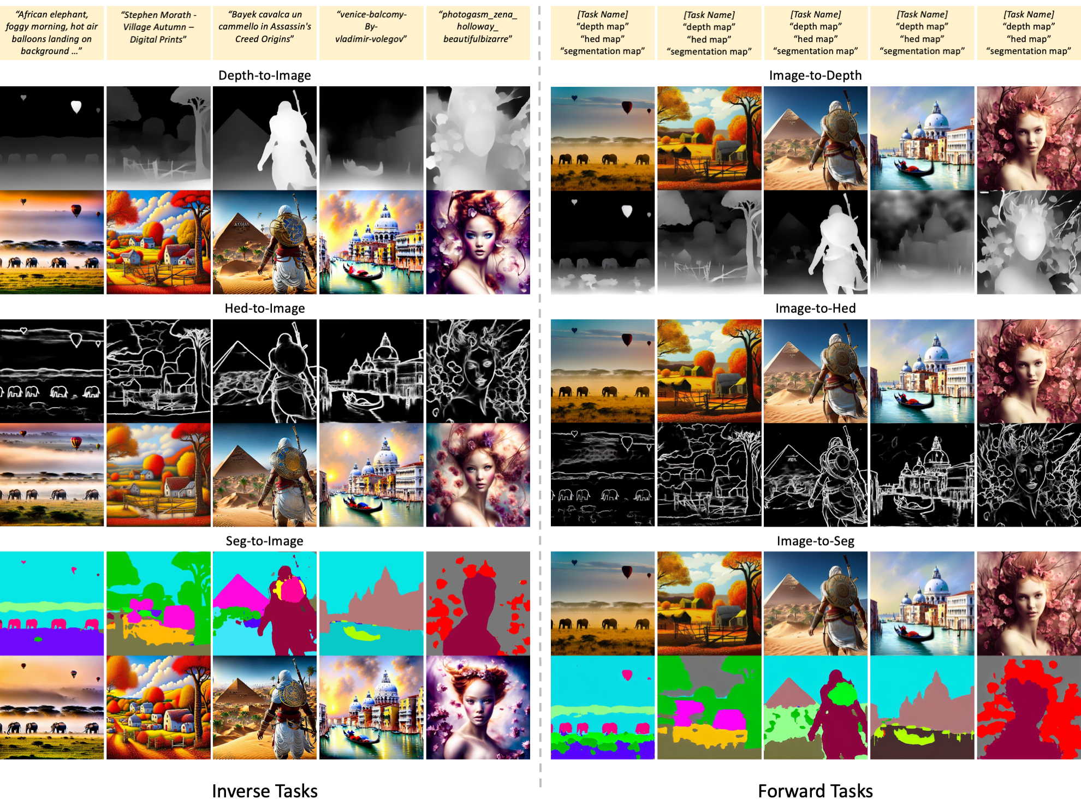Click the Image-to-Depth heading text
Image resolution: width=1081 pixels, height=805 pixels.
(x=815, y=75)
